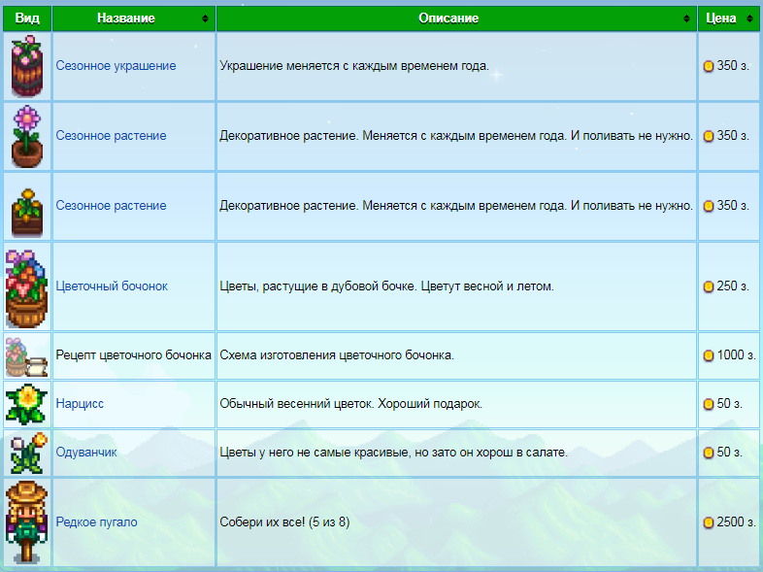
Task: Click gold coin icon beside 2500 з.
Action: (x=709, y=522)
